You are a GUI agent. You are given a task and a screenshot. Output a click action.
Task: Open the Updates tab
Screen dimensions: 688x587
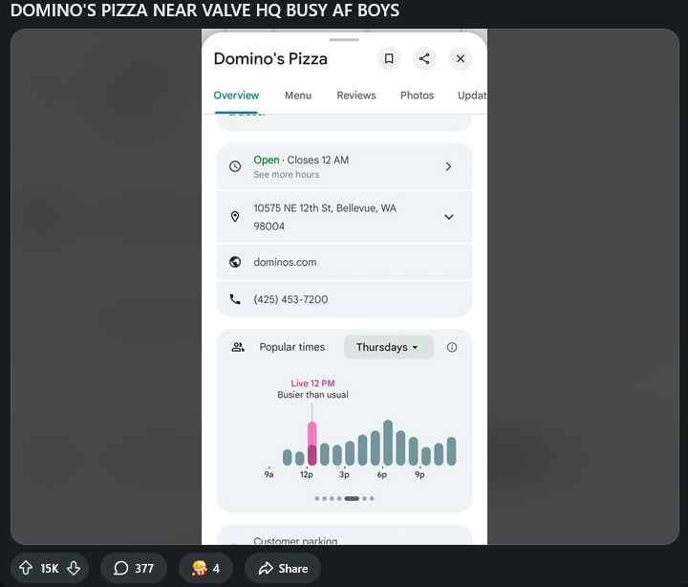[x=472, y=96]
